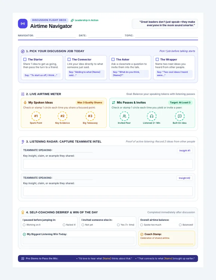Click the first Teammate Speaking name line
The image size is (216, 280).
pyautogui.click(x=73, y=150)
